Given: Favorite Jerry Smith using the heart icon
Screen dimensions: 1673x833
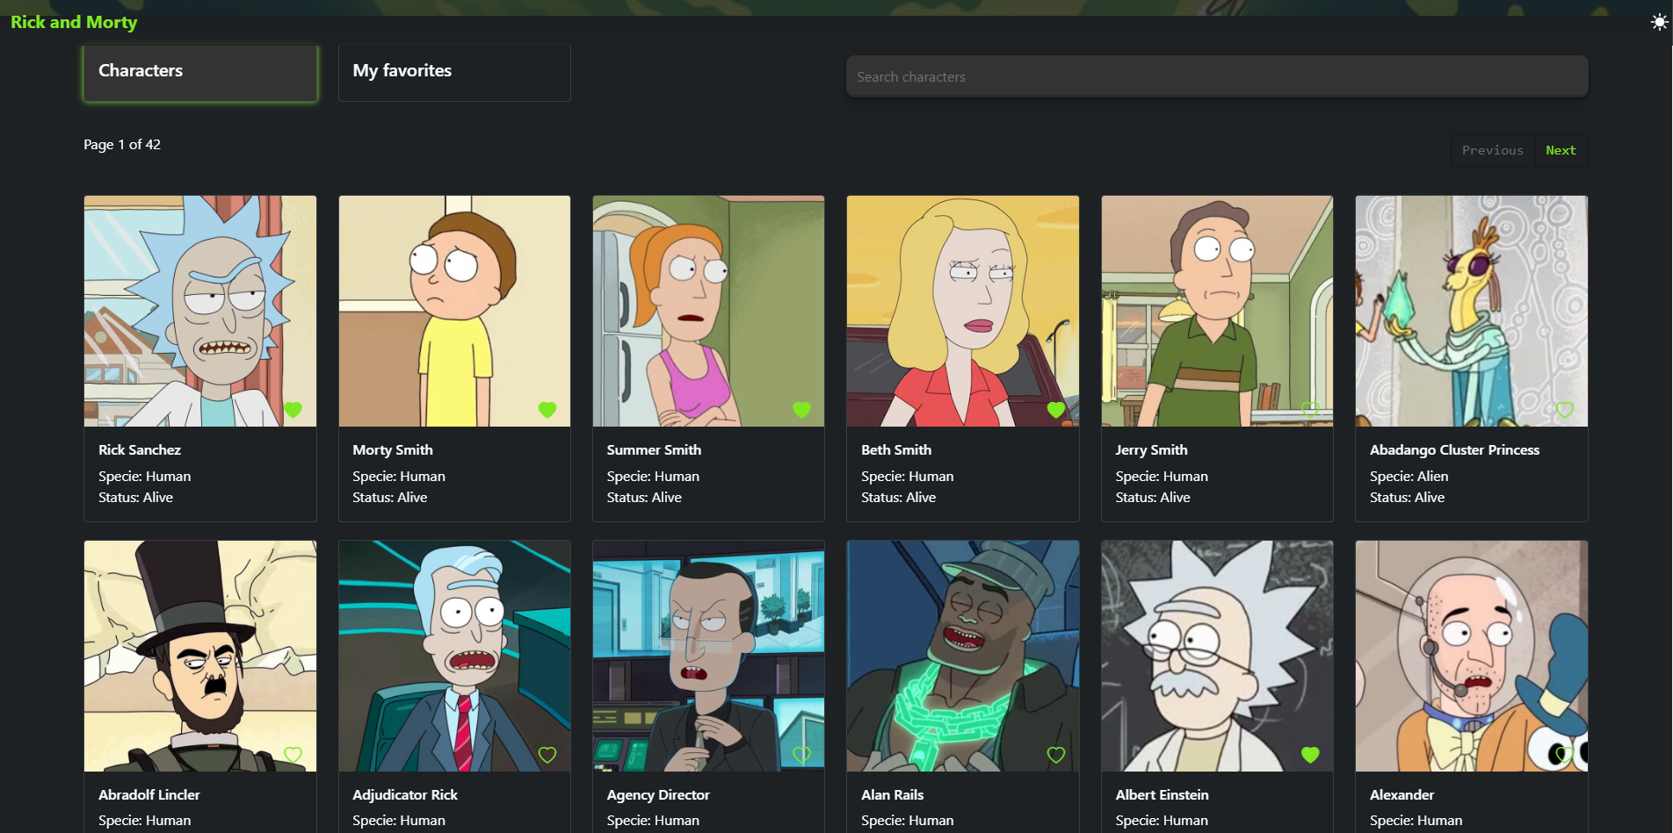Looking at the screenshot, I should 1310,409.
